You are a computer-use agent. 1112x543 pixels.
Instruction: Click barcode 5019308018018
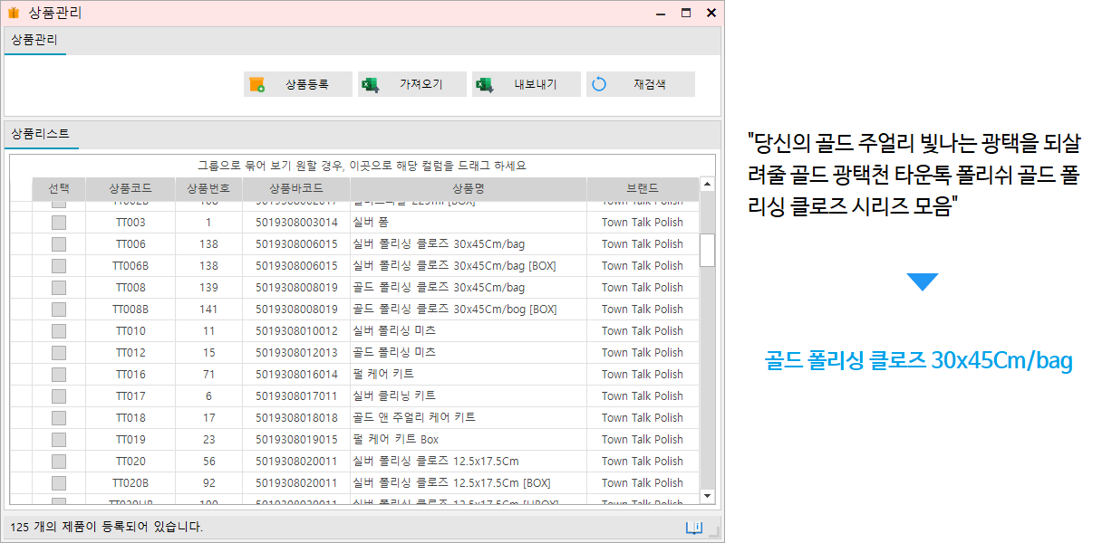[x=296, y=418]
